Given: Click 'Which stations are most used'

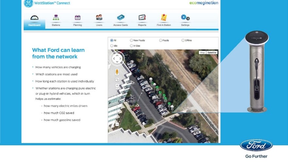Looking at the screenshot, I should (x=56, y=74).
